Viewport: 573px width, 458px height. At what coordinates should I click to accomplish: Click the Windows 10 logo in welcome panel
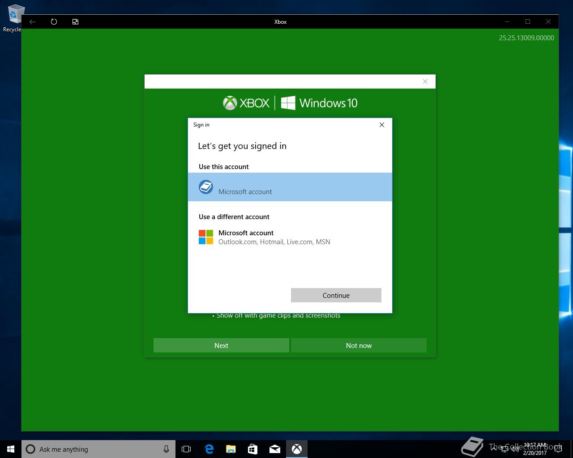coord(319,103)
